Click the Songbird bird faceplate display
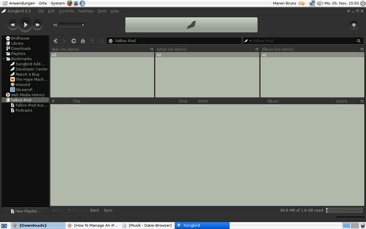The width and height of the screenshot is (366, 229). click(191, 25)
